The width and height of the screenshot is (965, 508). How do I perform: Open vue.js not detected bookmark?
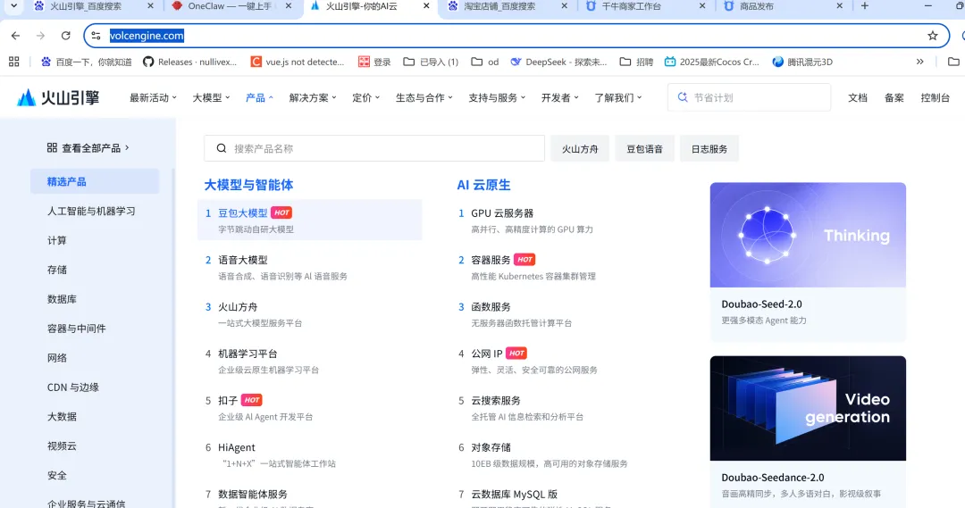coord(298,62)
